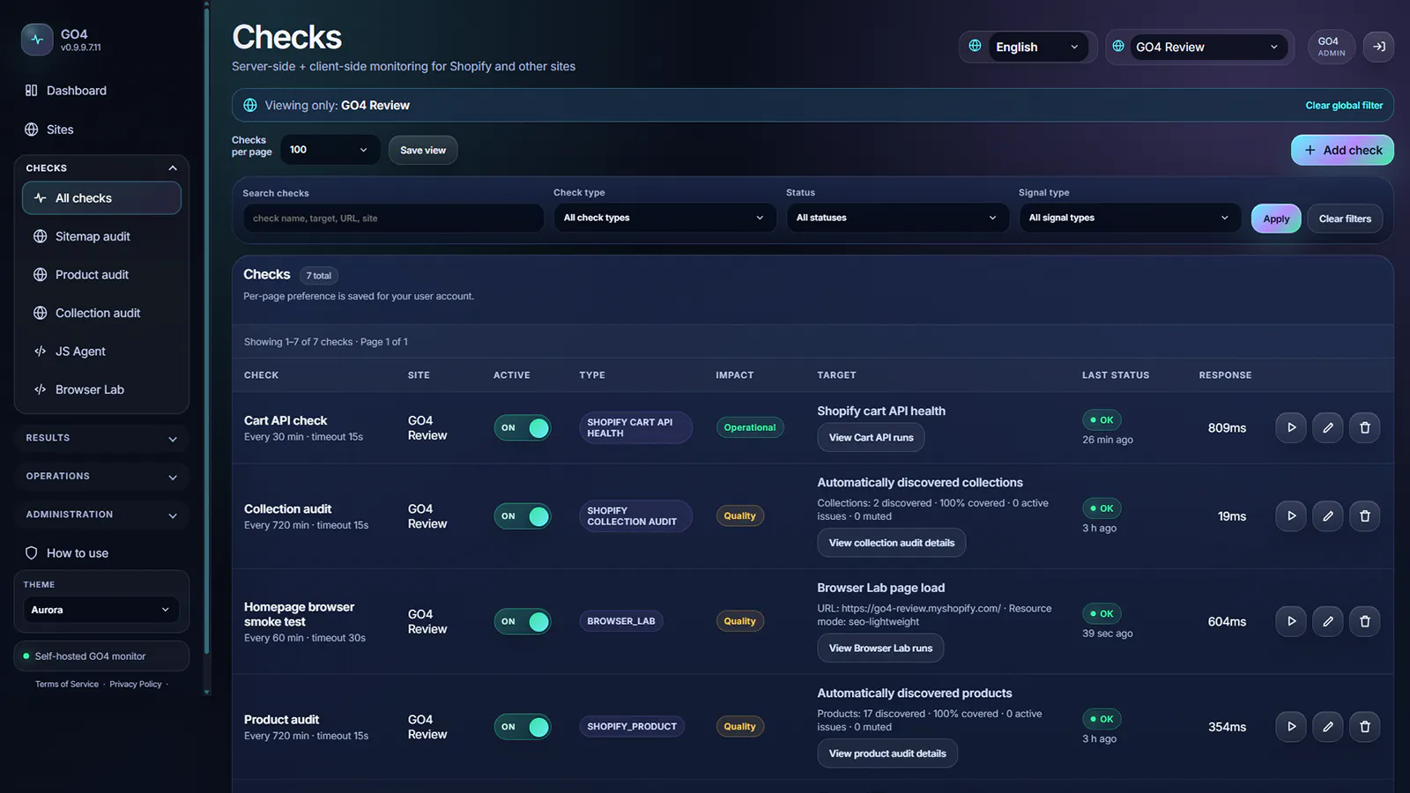Disable the Homepage browser smoke test
1410x793 pixels.
click(523, 621)
